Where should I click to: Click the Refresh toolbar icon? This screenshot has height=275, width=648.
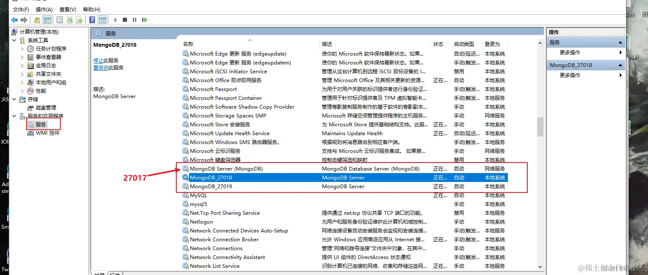coord(69,20)
